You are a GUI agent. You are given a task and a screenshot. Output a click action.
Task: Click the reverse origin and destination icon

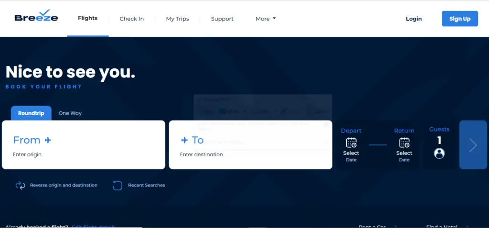(20, 185)
